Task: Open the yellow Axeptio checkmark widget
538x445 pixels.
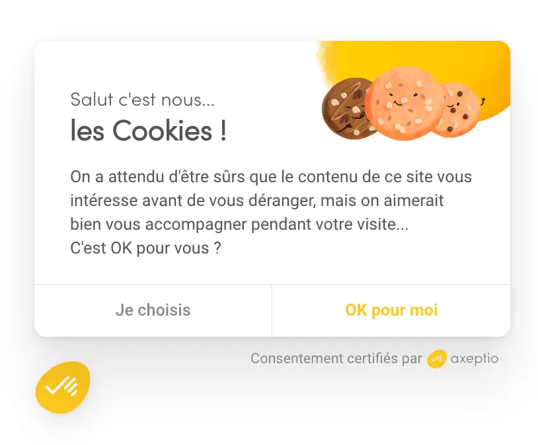Action: pyautogui.click(x=63, y=388)
